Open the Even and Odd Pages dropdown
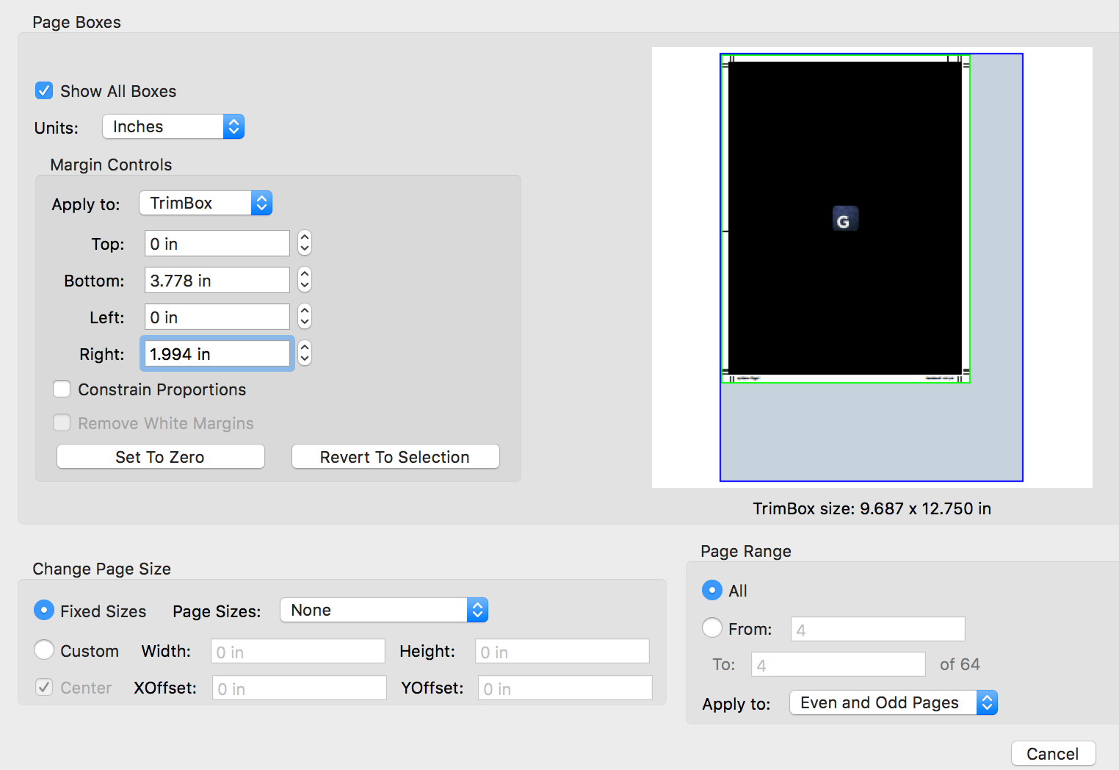Image resolution: width=1119 pixels, height=770 pixels. point(894,702)
